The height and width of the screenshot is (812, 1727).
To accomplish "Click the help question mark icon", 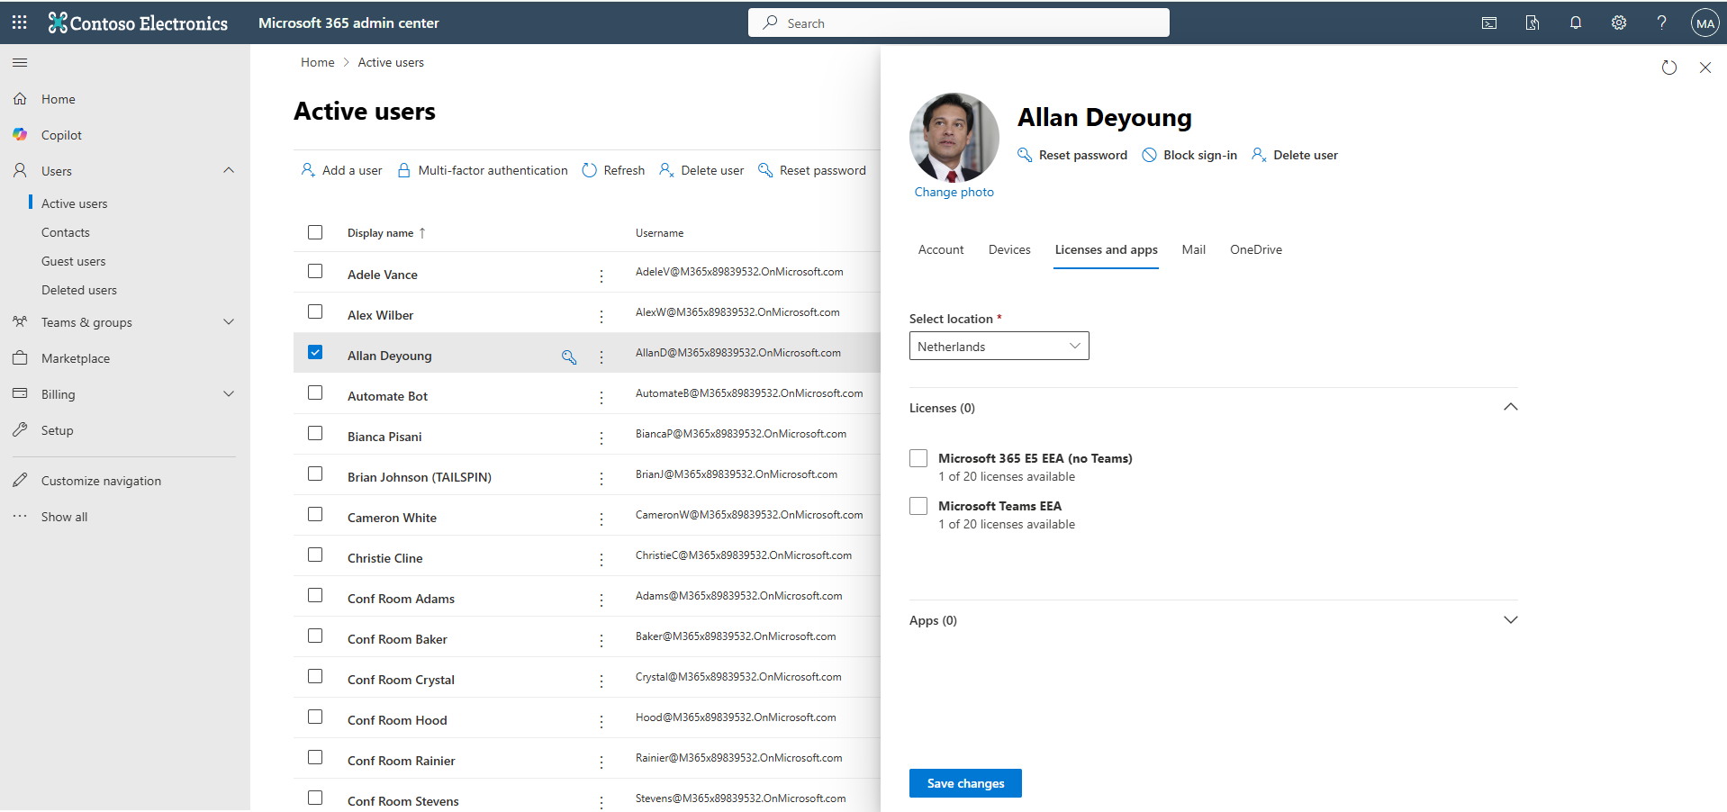I will click(x=1662, y=23).
